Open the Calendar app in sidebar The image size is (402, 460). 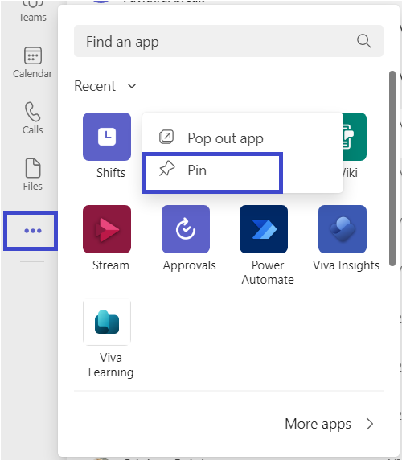32,63
